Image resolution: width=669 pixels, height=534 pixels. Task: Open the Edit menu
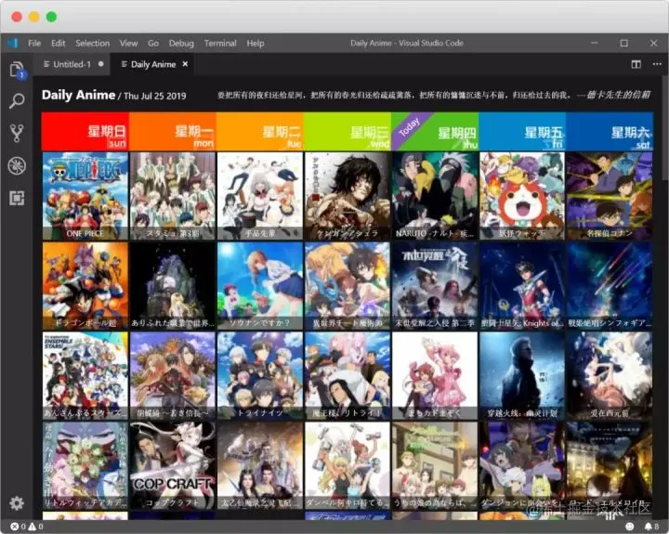pos(58,43)
